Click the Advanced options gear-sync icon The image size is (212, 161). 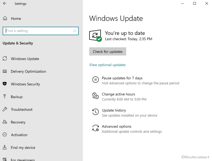tap(95, 128)
